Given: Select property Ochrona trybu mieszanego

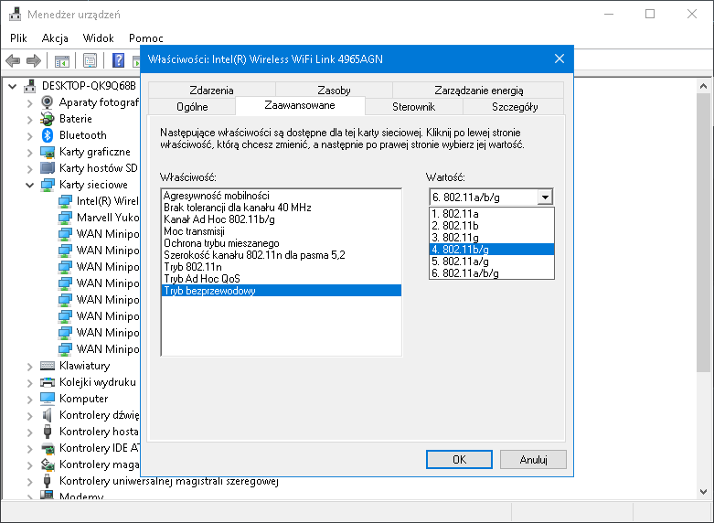Looking at the screenshot, I should pos(282,243).
